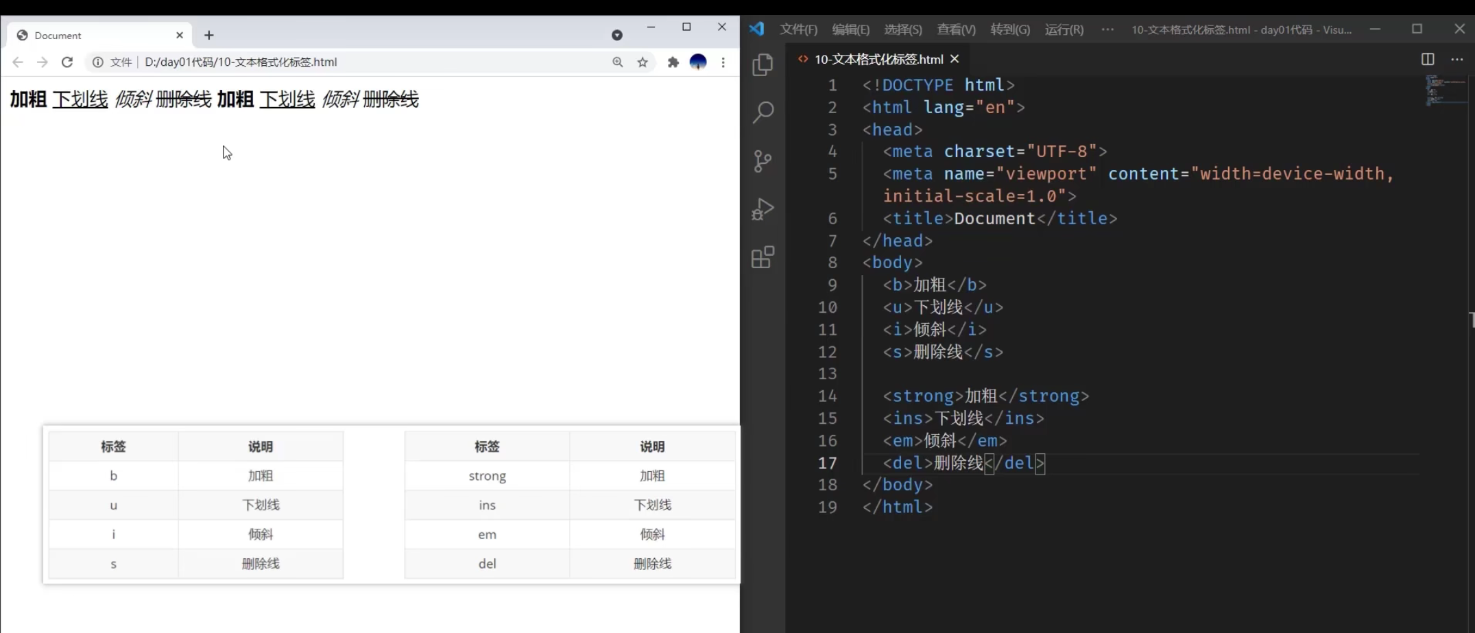Click the first underlined 下划线 text in page
1475x633 pixels.
[x=80, y=99]
